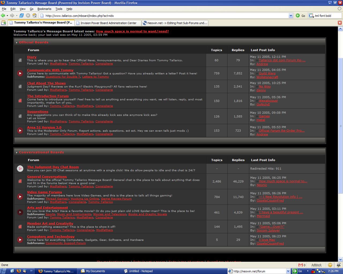
Task: Open the search engine dropdown beside the Google bar
Action: click(x=311, y=15)
